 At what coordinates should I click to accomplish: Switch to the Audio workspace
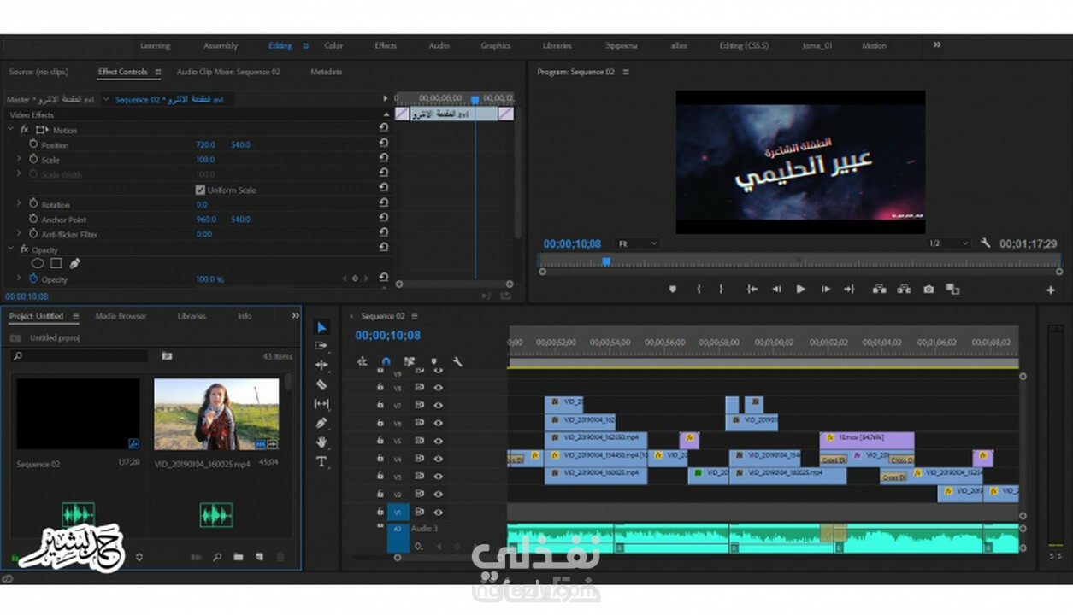[439, 45]
